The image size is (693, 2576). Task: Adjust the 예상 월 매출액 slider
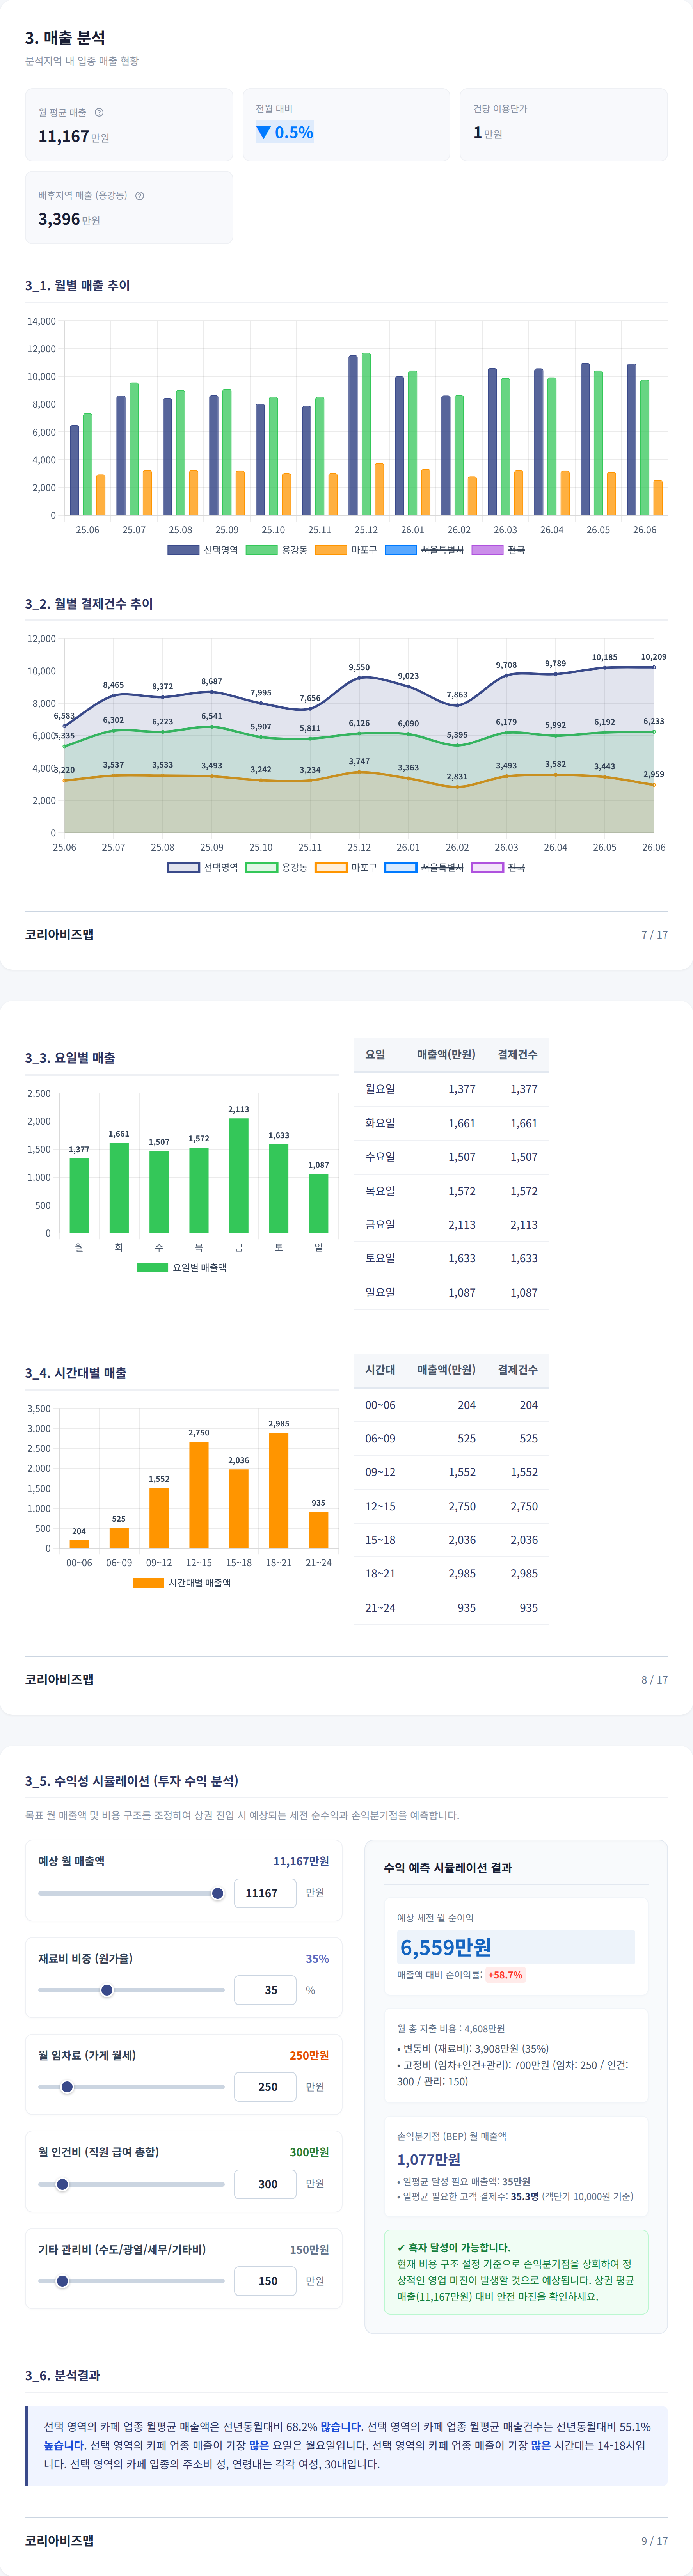(131, 1893)
